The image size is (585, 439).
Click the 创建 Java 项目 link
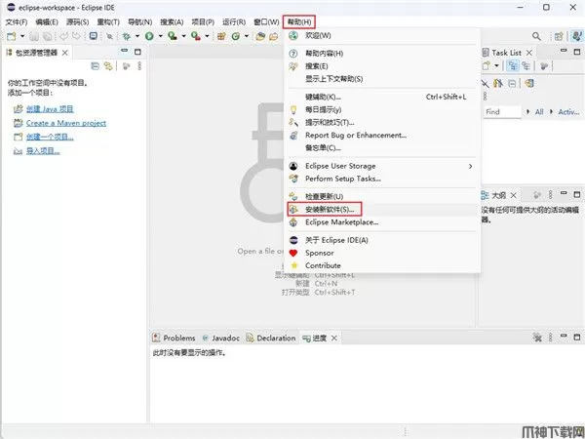click(50, 109)
